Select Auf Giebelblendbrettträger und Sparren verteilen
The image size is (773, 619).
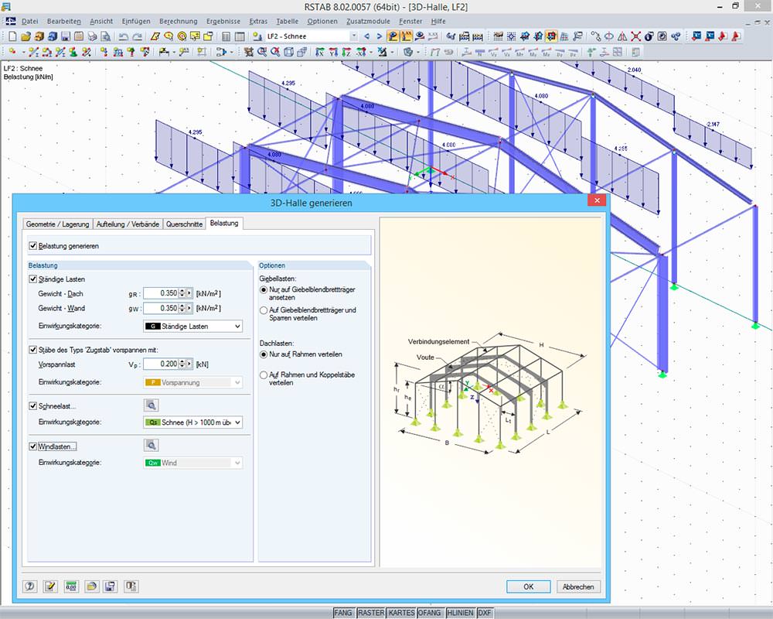[x=264, y=310]
